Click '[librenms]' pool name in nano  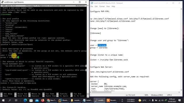pos(6,14)
